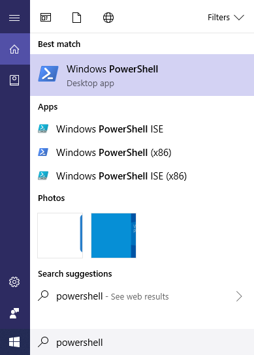Click the Feedback person icon

[x=14, y=313]
